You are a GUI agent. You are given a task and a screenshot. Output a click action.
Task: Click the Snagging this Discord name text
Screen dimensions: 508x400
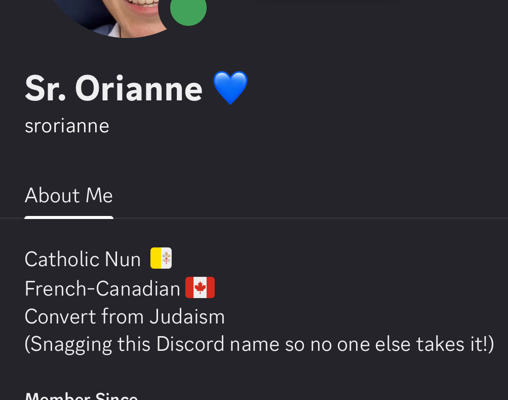[x=259, y=344]
